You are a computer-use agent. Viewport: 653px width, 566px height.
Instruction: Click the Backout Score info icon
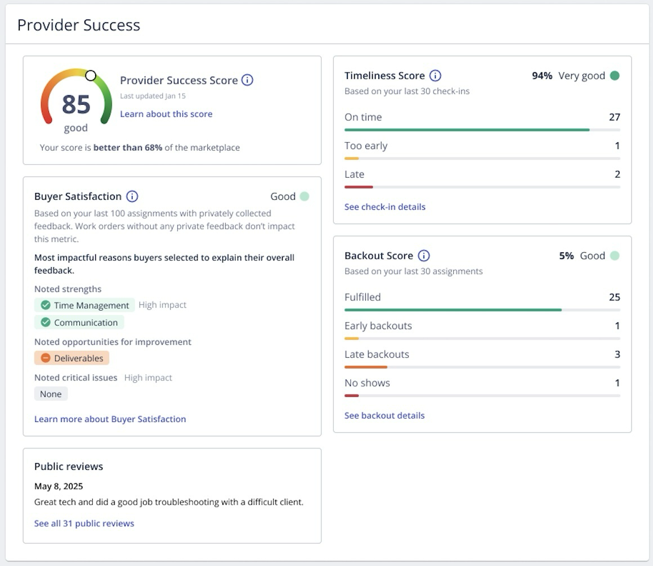(424, 255)
